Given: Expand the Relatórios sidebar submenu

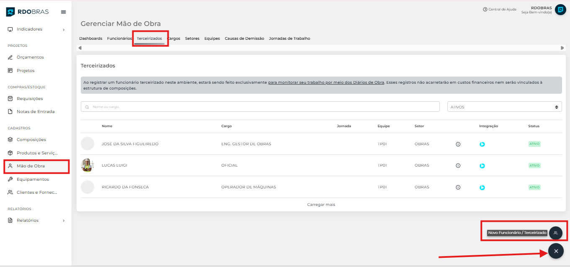Looking at the screenshot, I should 64,221.
